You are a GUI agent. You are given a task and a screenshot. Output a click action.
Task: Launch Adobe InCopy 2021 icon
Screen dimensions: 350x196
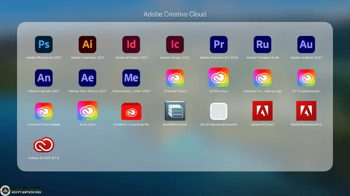175,44
